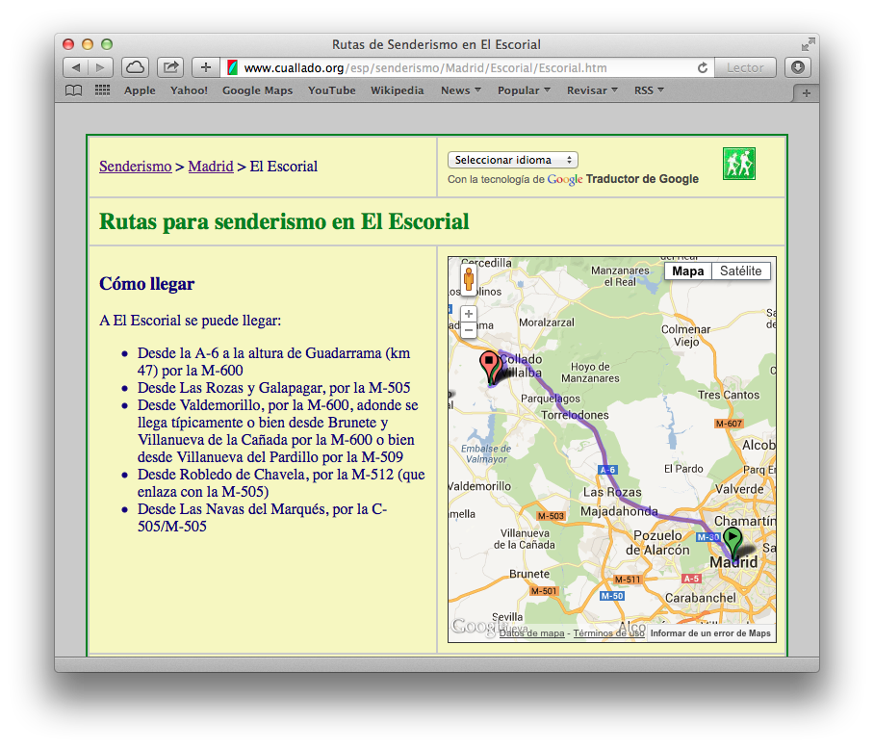Screen dimensions: 874x748
Task: Expand the News bookmarks folder
Action: point(461,90)
